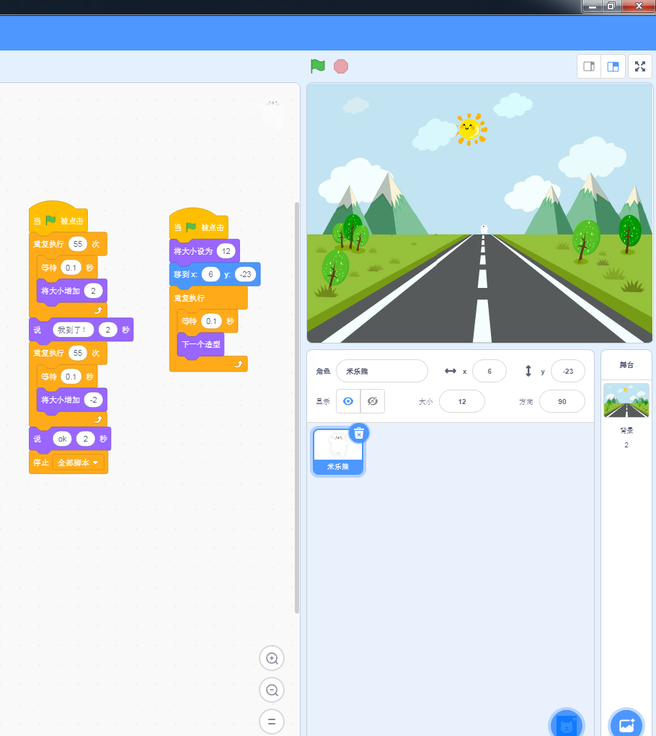Stop the project with the red octagon
The image size is (656, 736).
click(x=341, y=66)
